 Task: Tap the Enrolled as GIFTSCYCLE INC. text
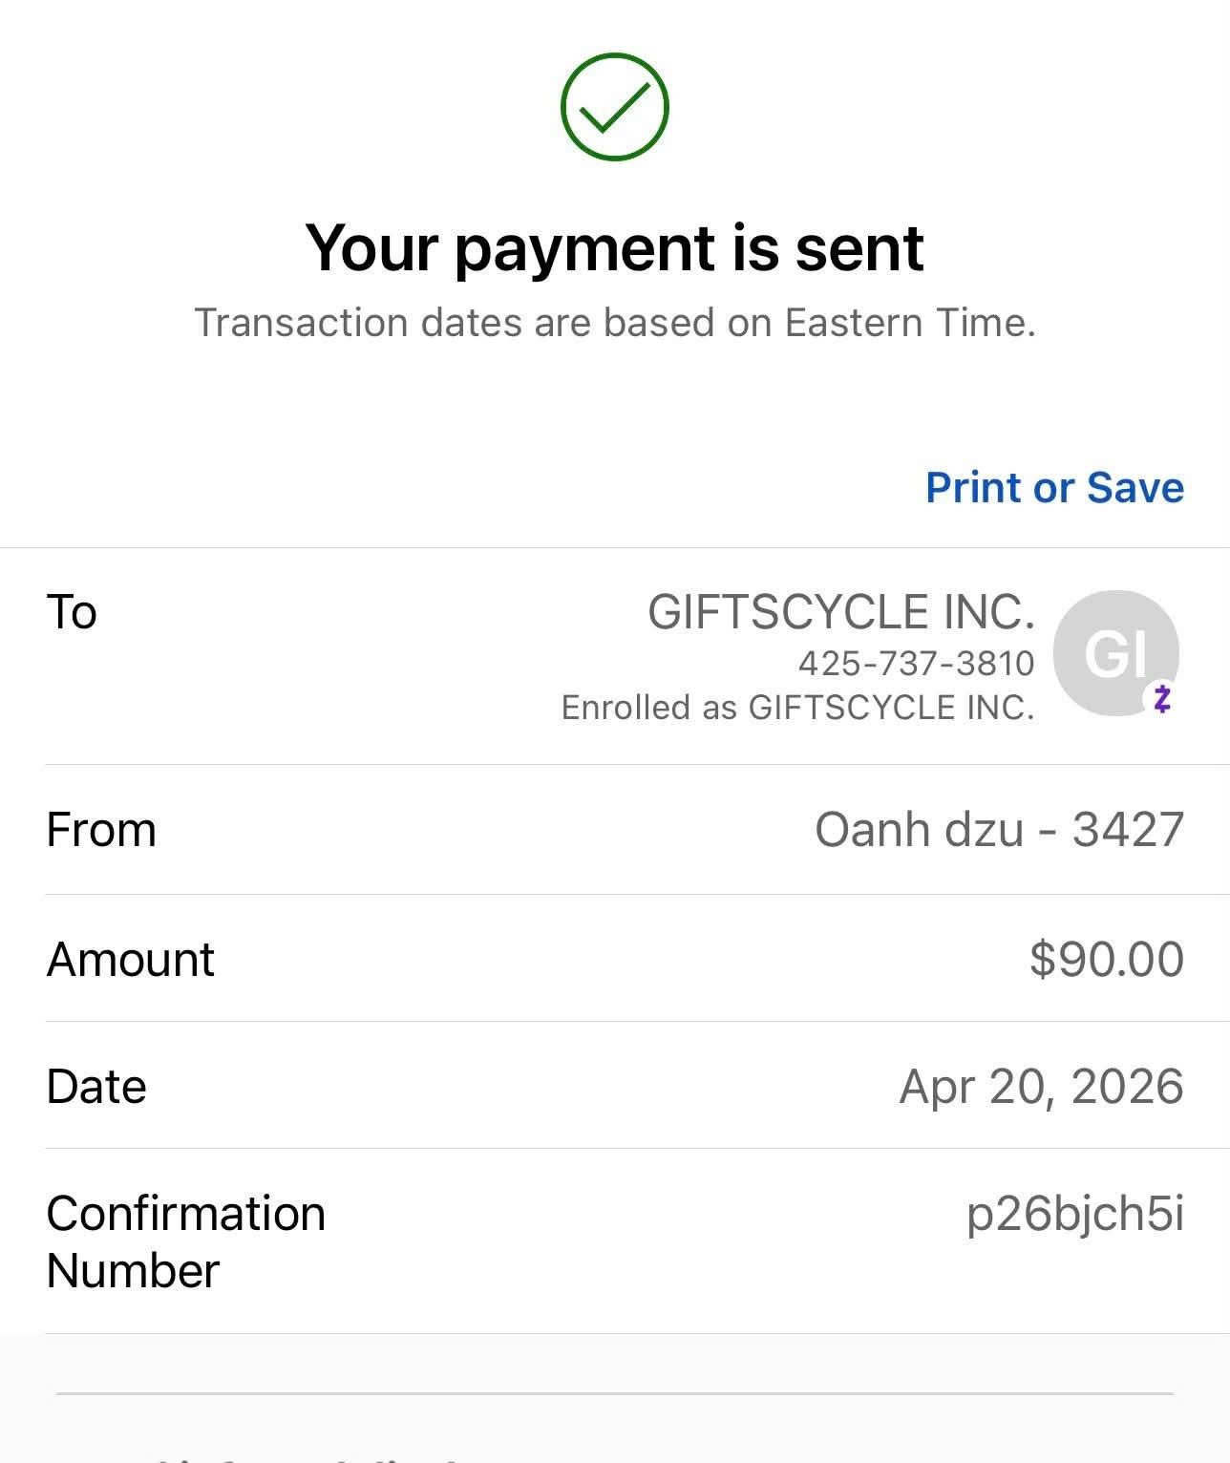point(798,708)
